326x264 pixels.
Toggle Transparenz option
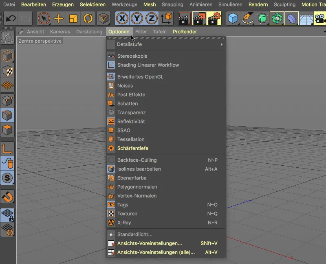tap(166, 113)
